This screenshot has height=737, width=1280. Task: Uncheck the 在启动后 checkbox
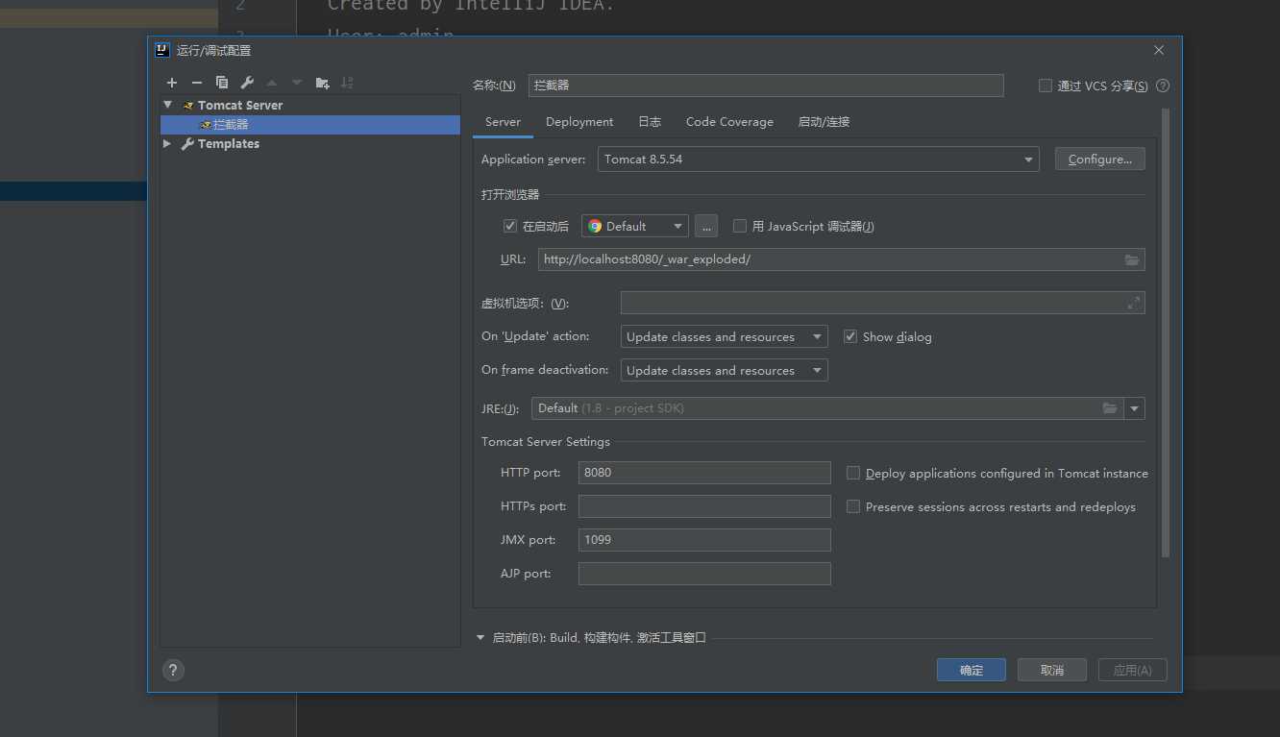pyautogui.click(x=510, y=226)
